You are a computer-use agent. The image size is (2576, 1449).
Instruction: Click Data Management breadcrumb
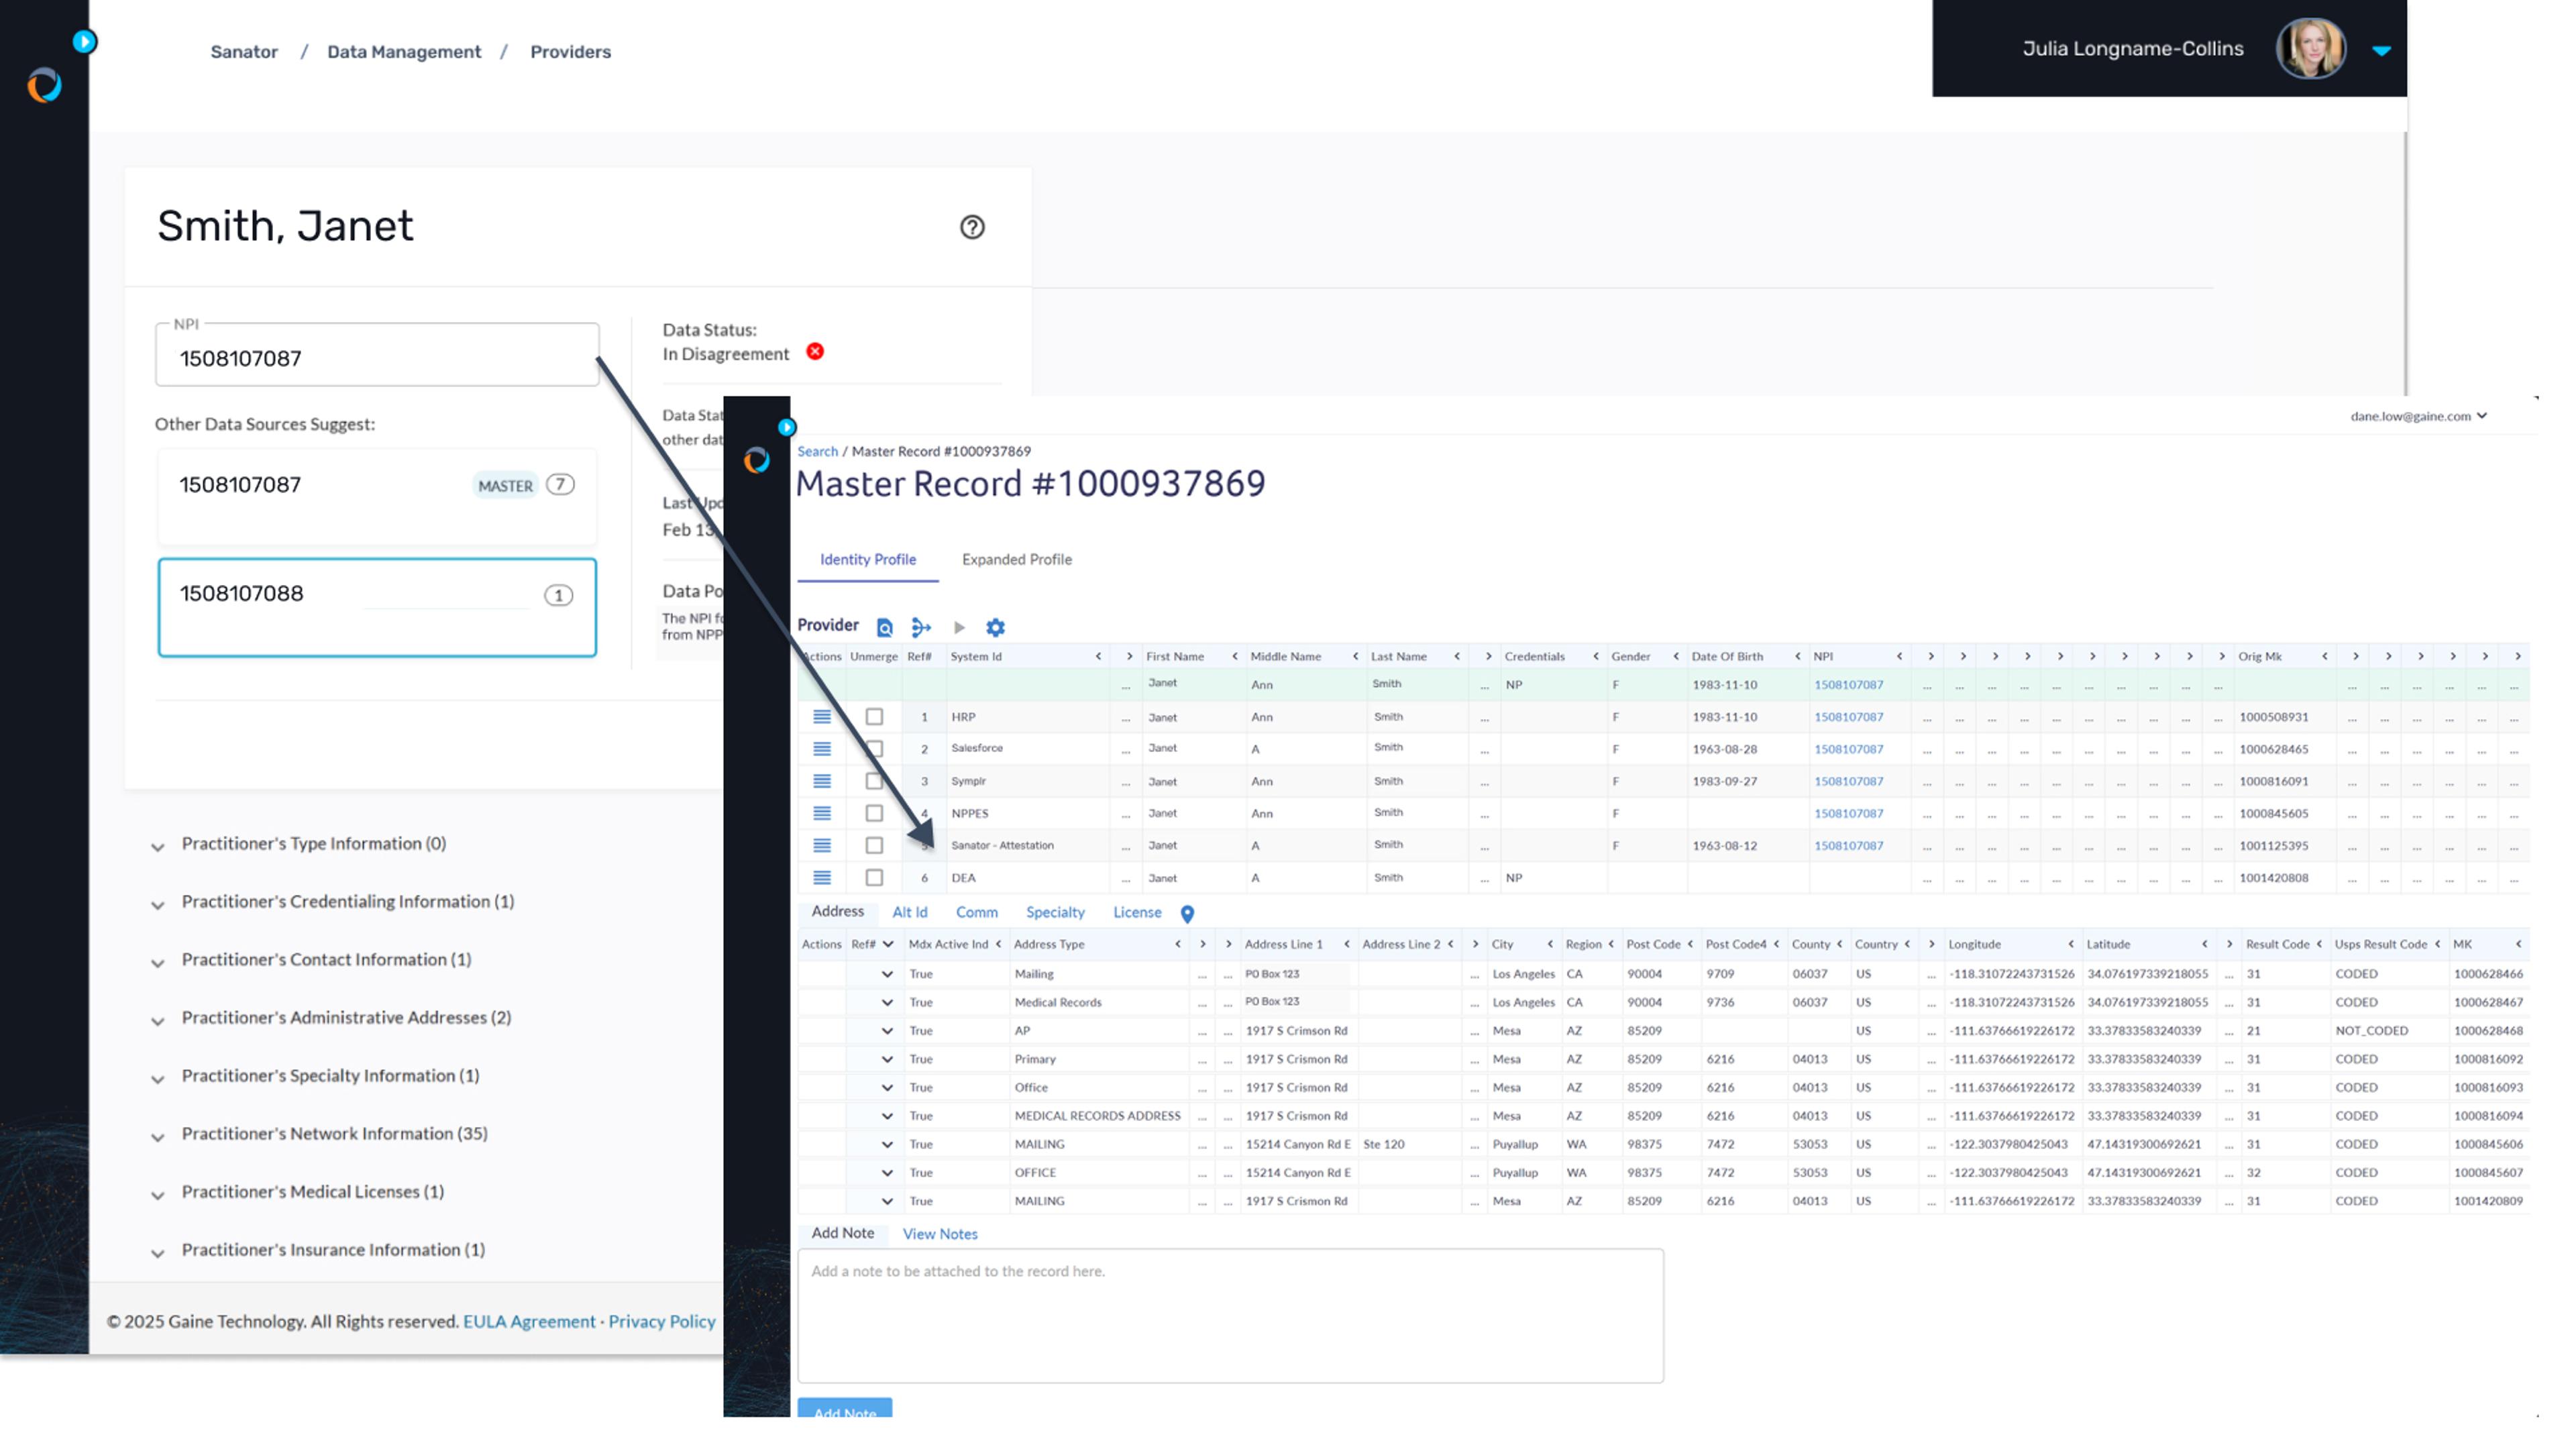[x=404, y=51]
